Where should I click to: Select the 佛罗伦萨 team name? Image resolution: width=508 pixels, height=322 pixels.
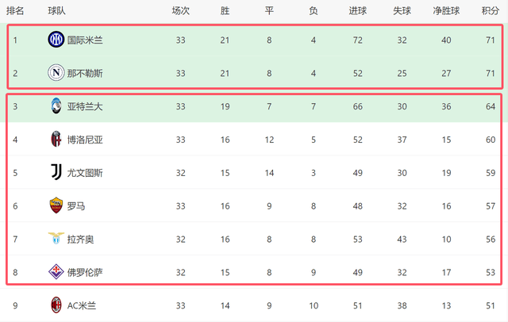[85, 272]
